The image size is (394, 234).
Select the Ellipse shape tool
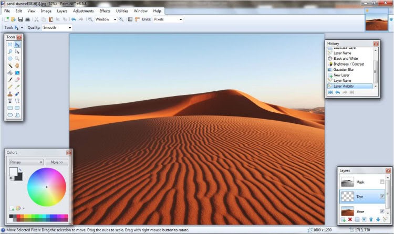click(x=10, y=115)
